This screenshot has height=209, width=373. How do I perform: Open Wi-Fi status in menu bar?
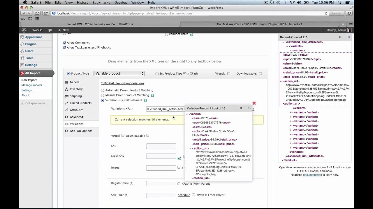292,3
